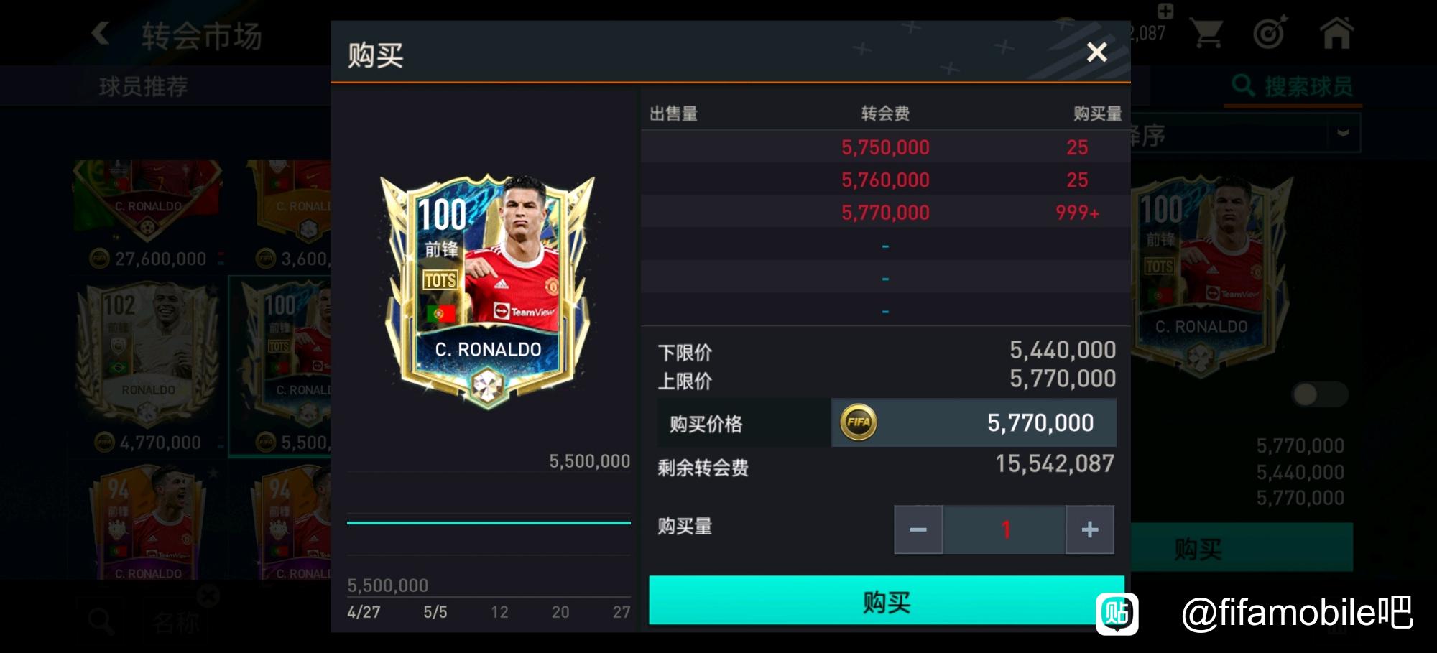Switch to 搜索球员 tab
This screenshot has width=1437, height=653.
tap(1293, 86)
